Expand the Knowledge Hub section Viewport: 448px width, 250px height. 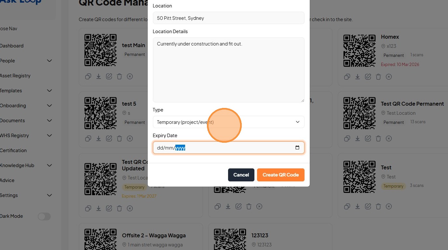[49, 165]
